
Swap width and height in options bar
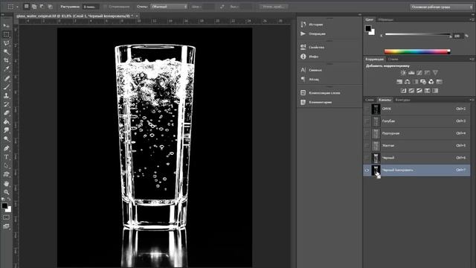(222, 7)
